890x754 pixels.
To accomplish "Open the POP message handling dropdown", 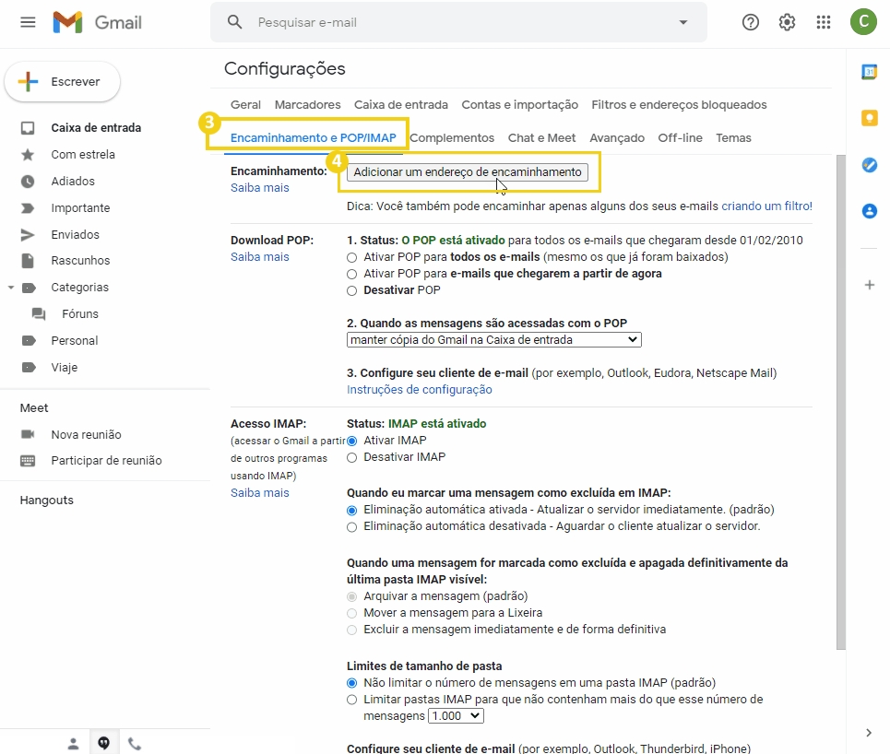I will 492,339.
